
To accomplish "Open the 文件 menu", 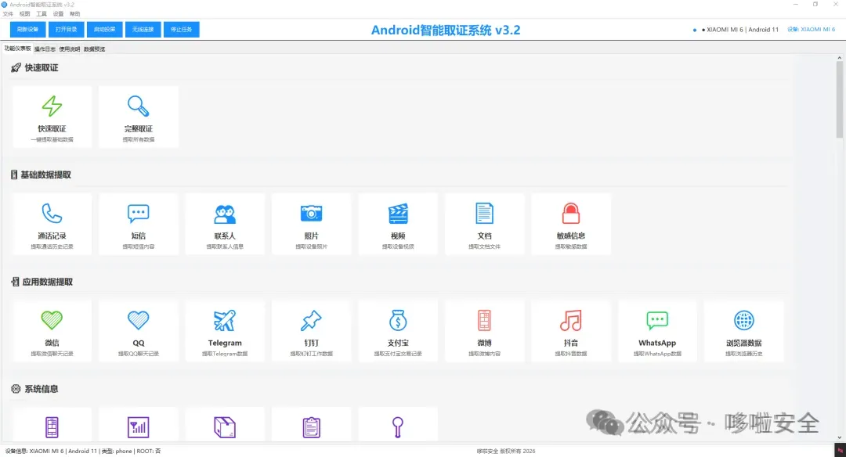I will tap(8, 14).
